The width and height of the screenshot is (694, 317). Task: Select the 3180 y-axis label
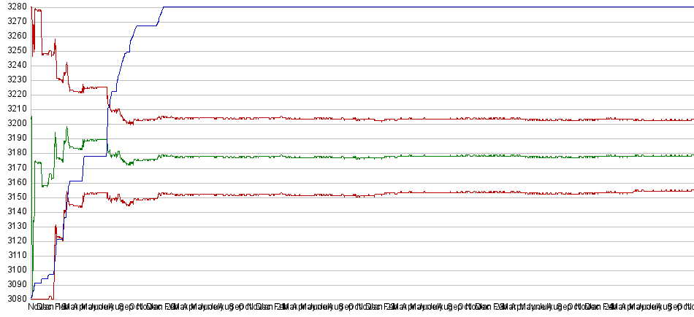coord(15,152)
